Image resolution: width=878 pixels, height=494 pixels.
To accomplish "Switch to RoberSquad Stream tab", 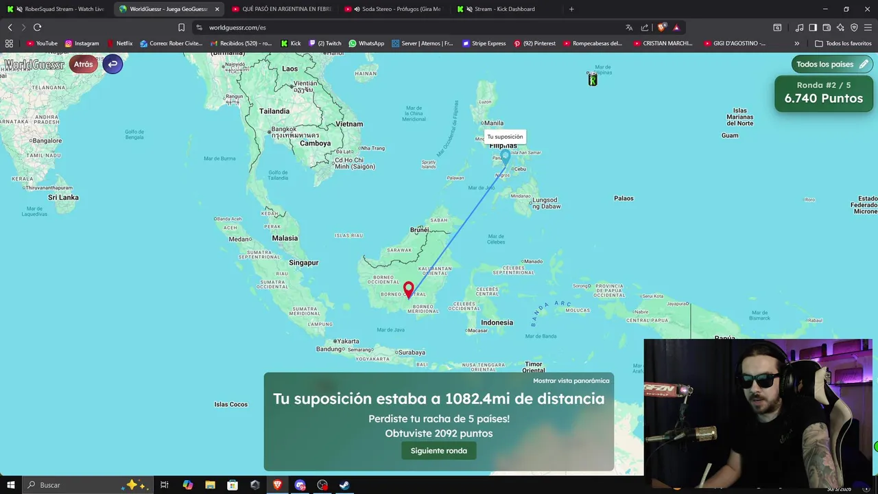I will click(55, 9).
